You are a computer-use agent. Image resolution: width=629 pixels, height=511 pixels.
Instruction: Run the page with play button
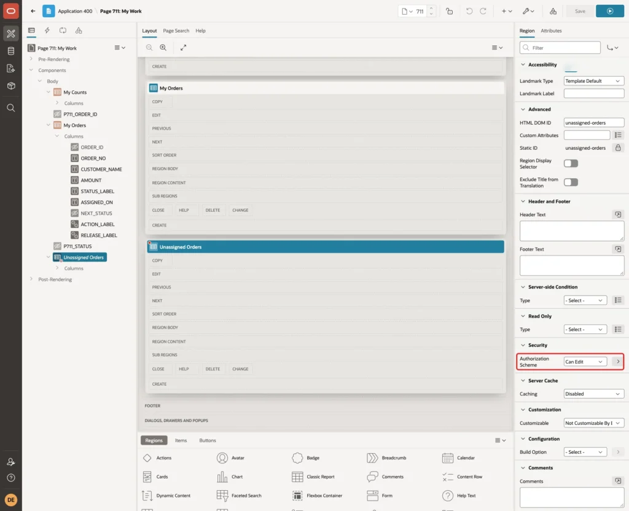click(610, 11)
